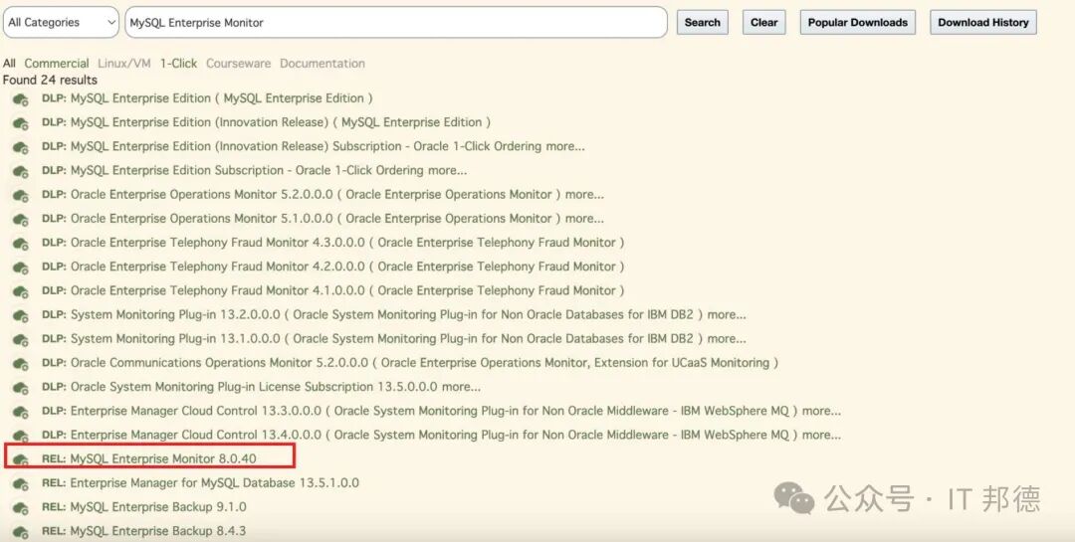Click the Clear button
This screenshot has height=542, width=1075.
tap(763, 23)
